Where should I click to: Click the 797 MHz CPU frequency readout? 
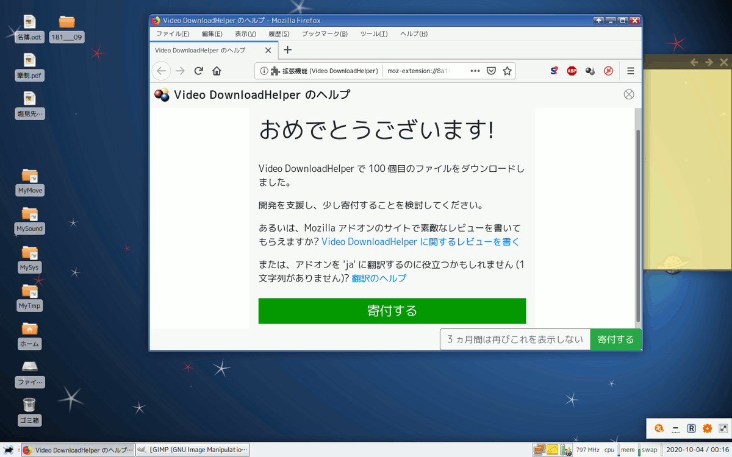click(587, 450)
